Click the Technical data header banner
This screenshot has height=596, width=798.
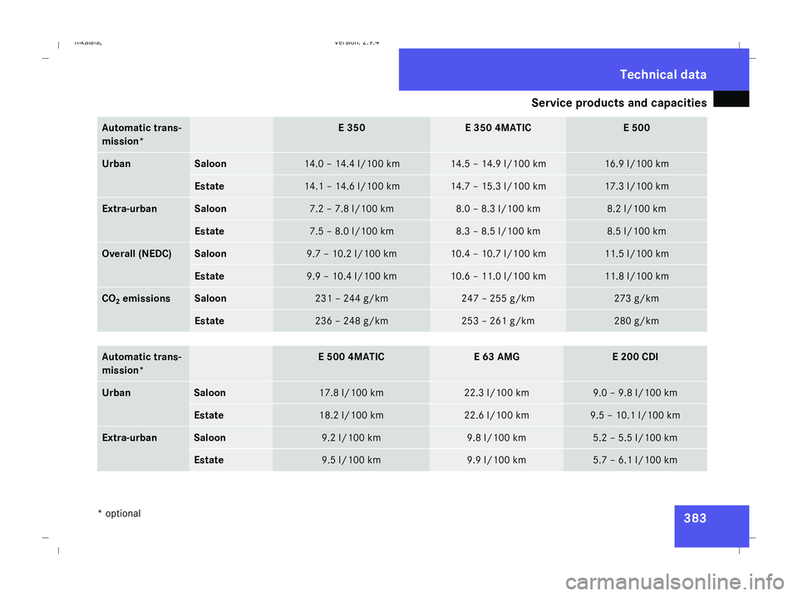pos(574,70)
